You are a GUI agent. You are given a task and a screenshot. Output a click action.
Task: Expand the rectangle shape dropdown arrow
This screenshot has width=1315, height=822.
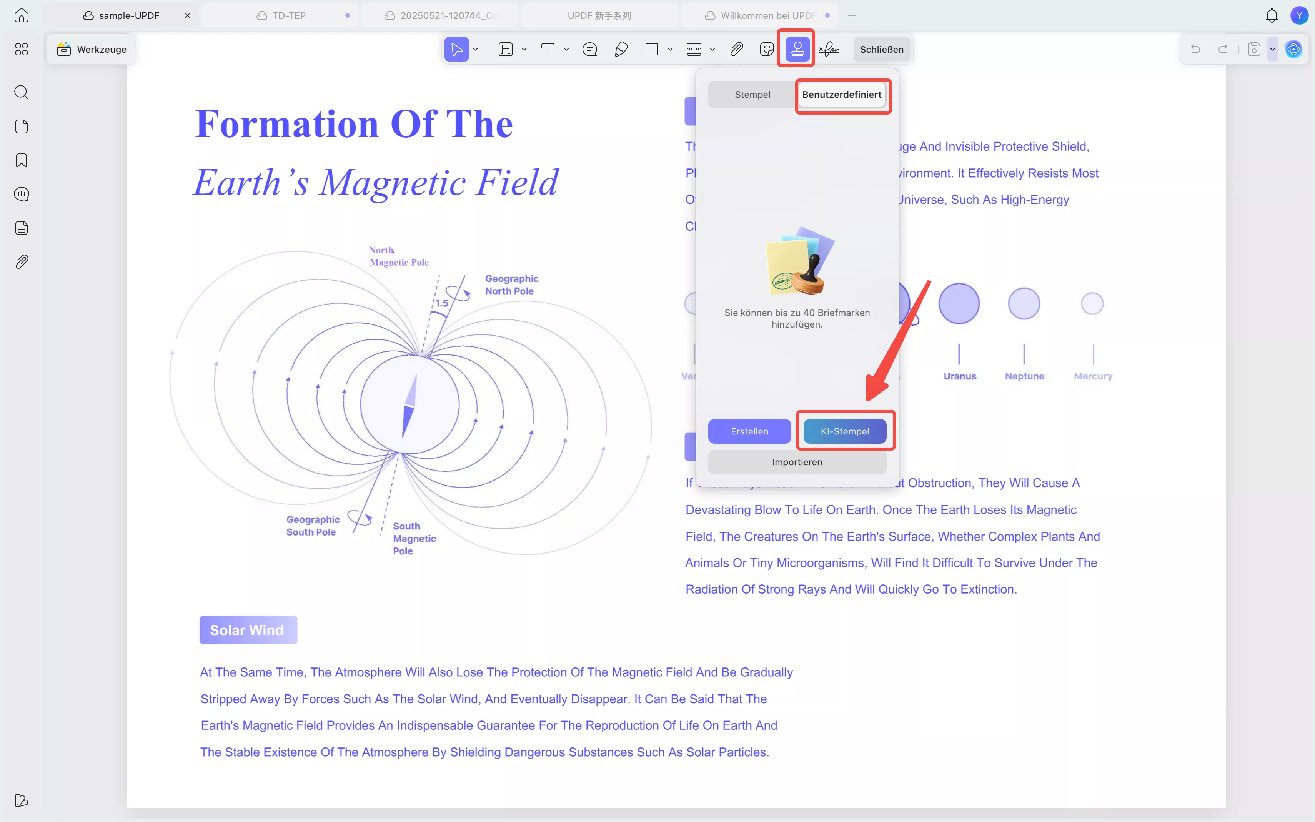click(x=670, y=50)
